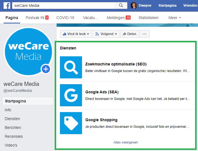This screenshot has height=151, width=198.
Task: Click the "Direct bovenaan in Google" description
Action: point(138,99)
